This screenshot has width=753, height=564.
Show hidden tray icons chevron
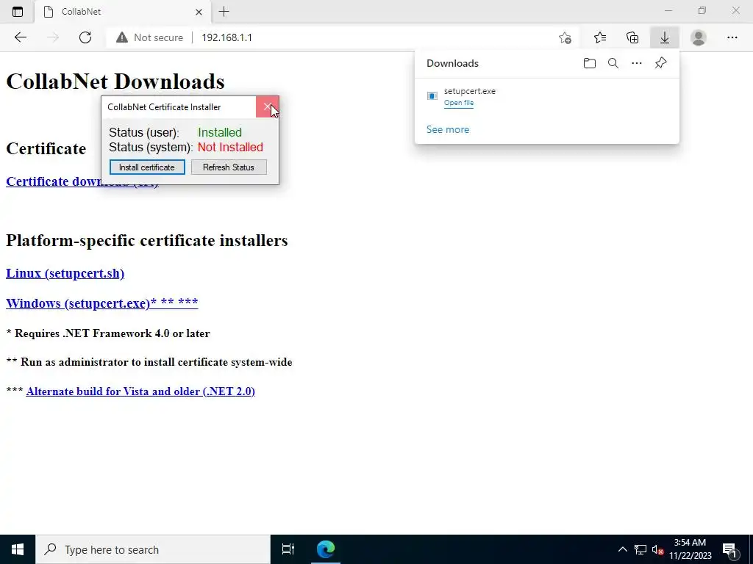(x=622, y=549)
